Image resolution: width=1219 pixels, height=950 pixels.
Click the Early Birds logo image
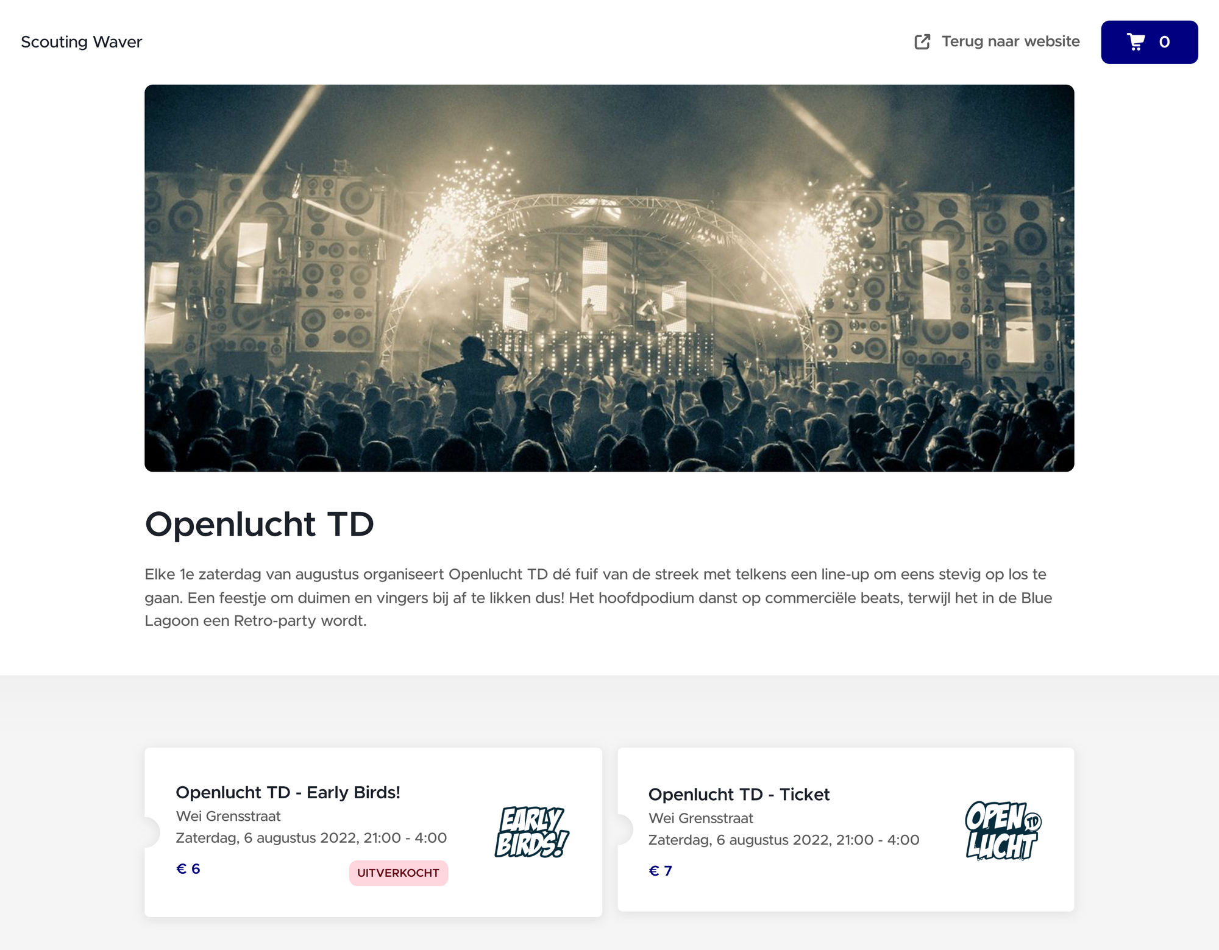click(x=531, y=832)
